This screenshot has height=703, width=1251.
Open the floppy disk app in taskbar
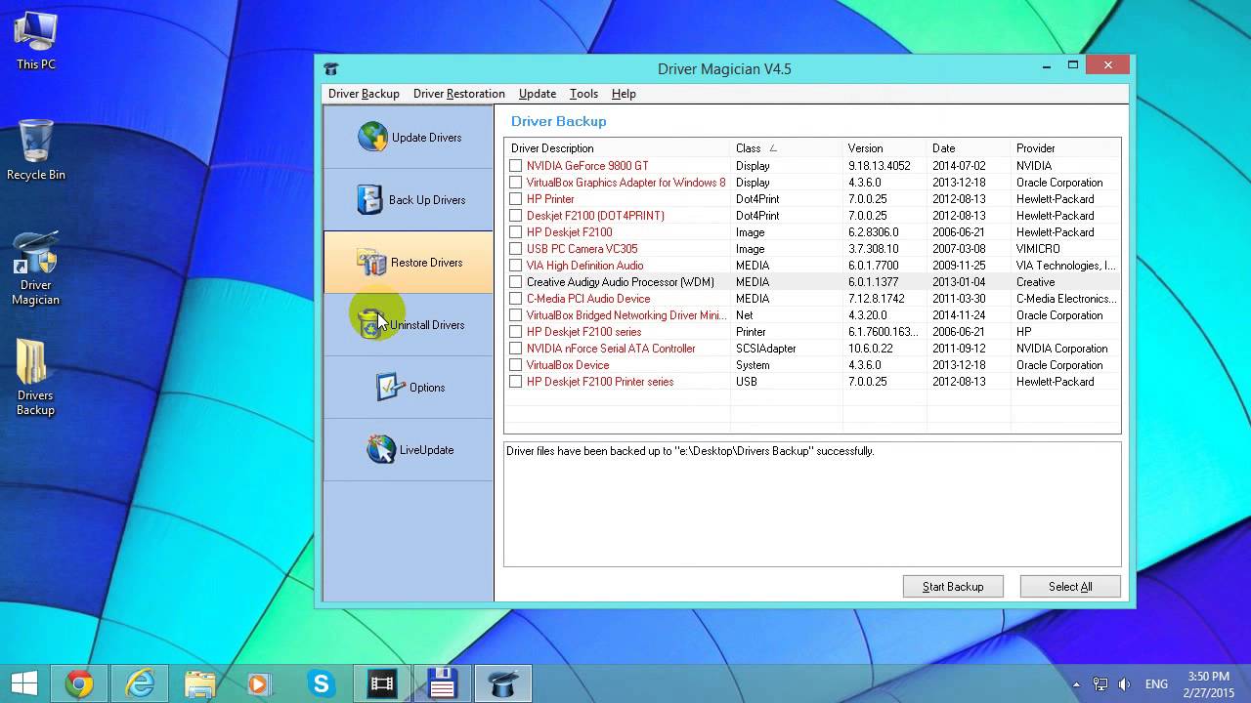(x=442, y=684)
